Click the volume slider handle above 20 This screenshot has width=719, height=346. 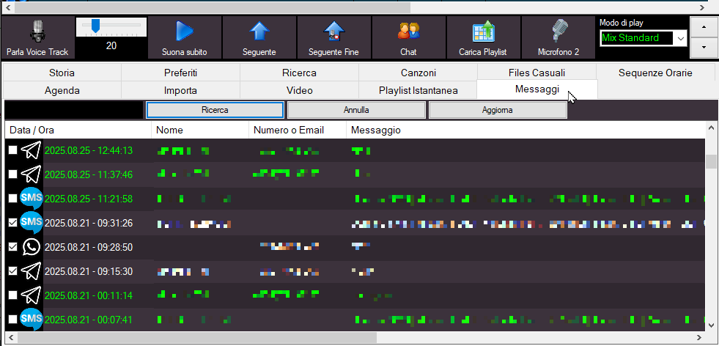coord(95,26)
